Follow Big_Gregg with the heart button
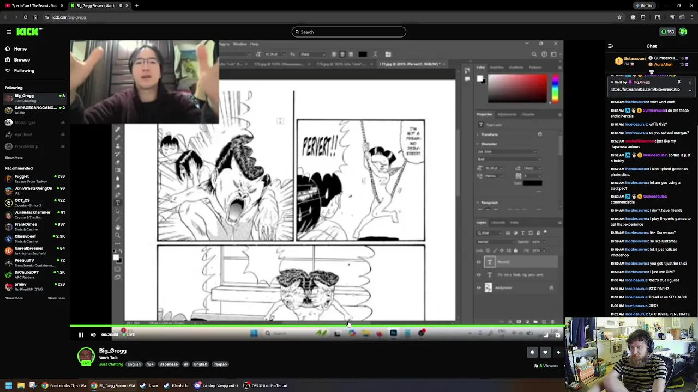The width and height of the screenshot is (698, 392). click(545, 352)
